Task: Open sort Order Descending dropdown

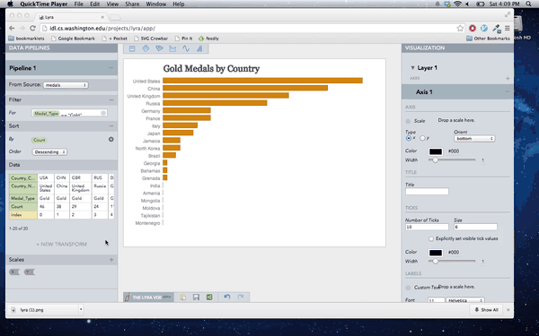Action: (49, 152)
